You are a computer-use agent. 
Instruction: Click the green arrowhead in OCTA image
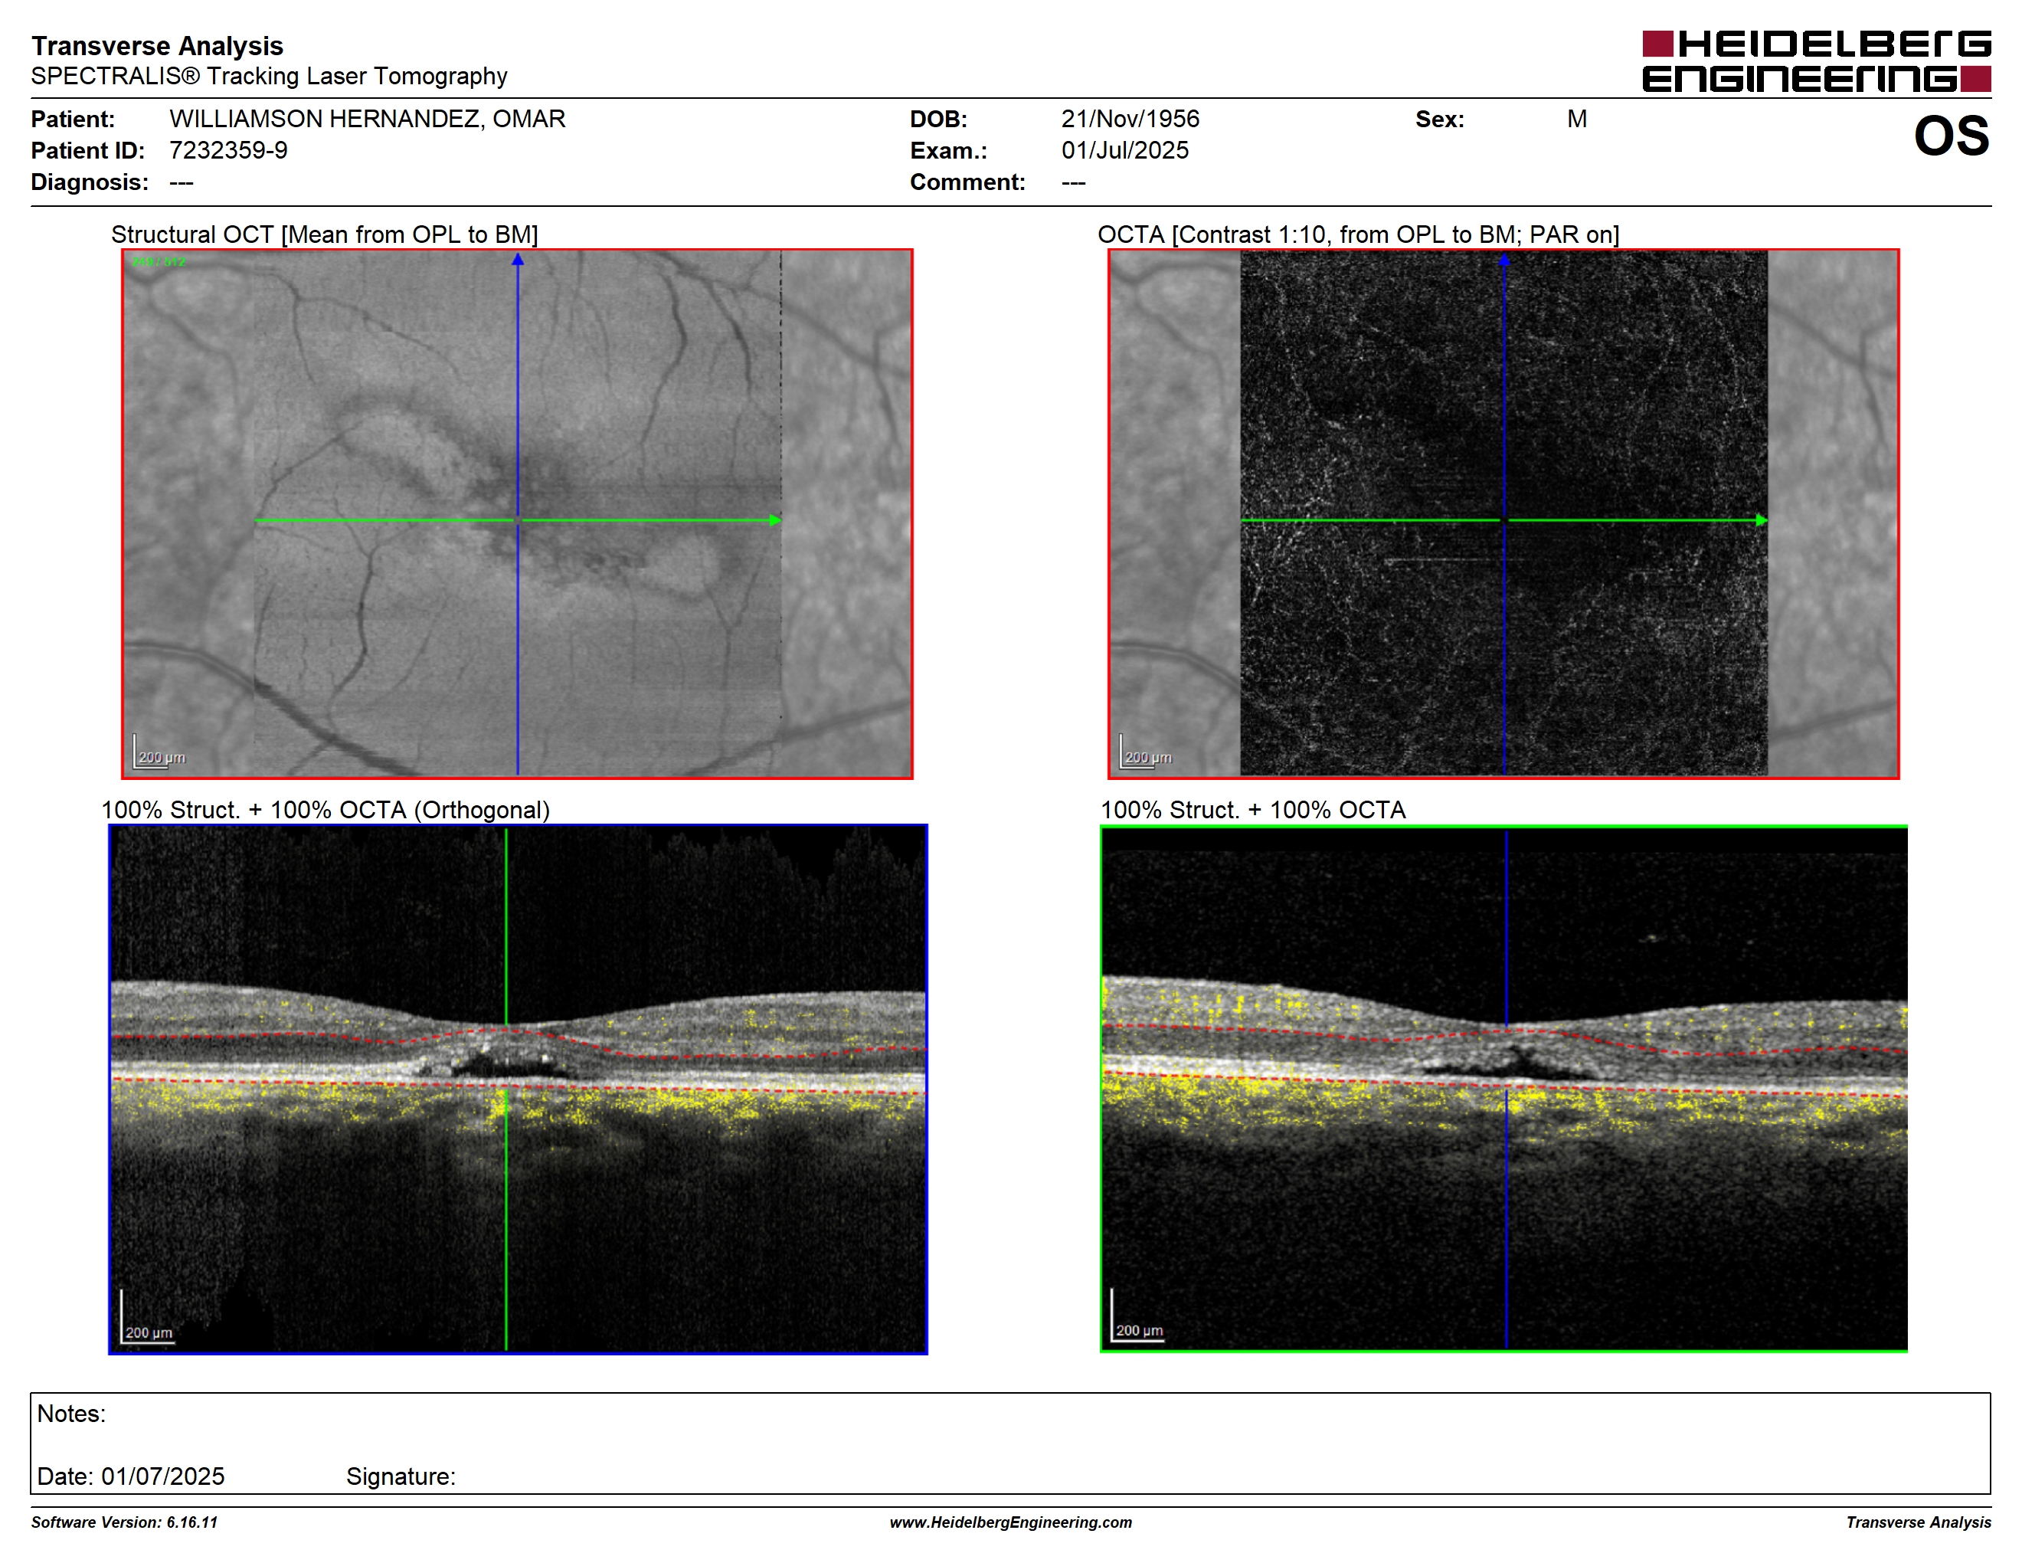(1762, 520)
